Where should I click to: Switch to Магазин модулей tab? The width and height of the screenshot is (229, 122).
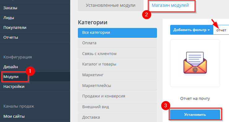pyautogui.click(x=170, y=5)
